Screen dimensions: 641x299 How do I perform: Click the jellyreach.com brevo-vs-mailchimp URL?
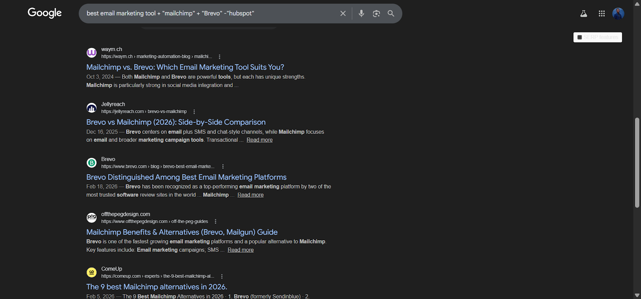(144, 112)
